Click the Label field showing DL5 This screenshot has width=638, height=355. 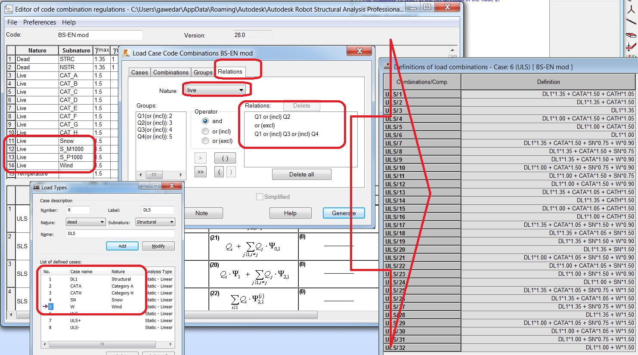point(158,210)
